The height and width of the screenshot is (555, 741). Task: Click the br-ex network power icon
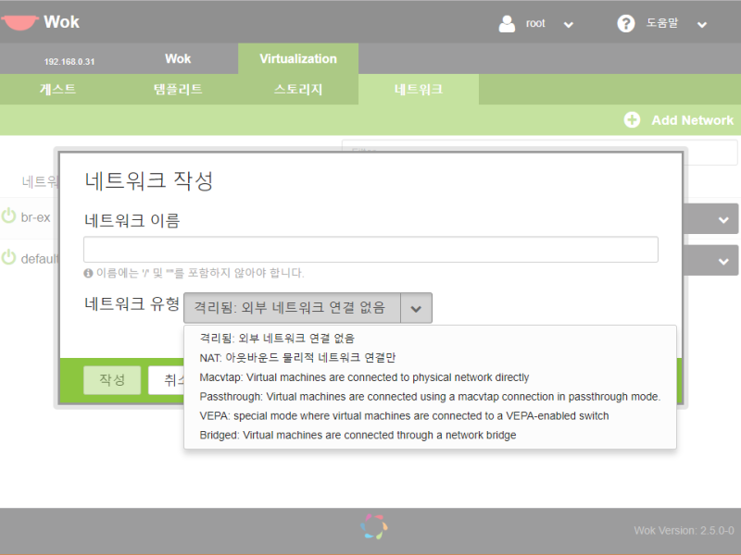[8, 216]
